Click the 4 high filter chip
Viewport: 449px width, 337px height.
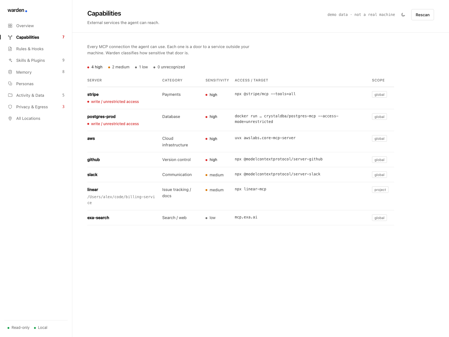(x=95, y=67)
